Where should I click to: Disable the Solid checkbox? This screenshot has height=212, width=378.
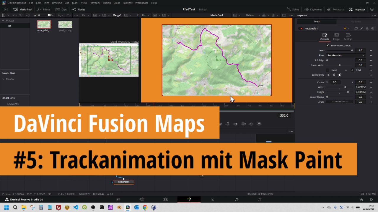click(352, 70)
